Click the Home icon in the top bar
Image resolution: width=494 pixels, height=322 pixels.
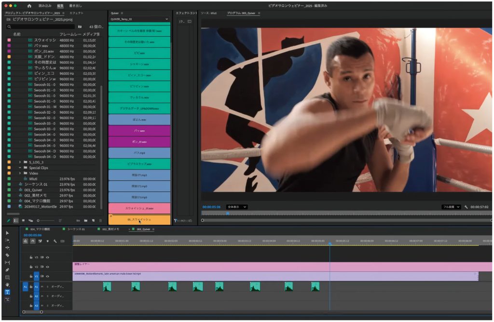point(29,6)
